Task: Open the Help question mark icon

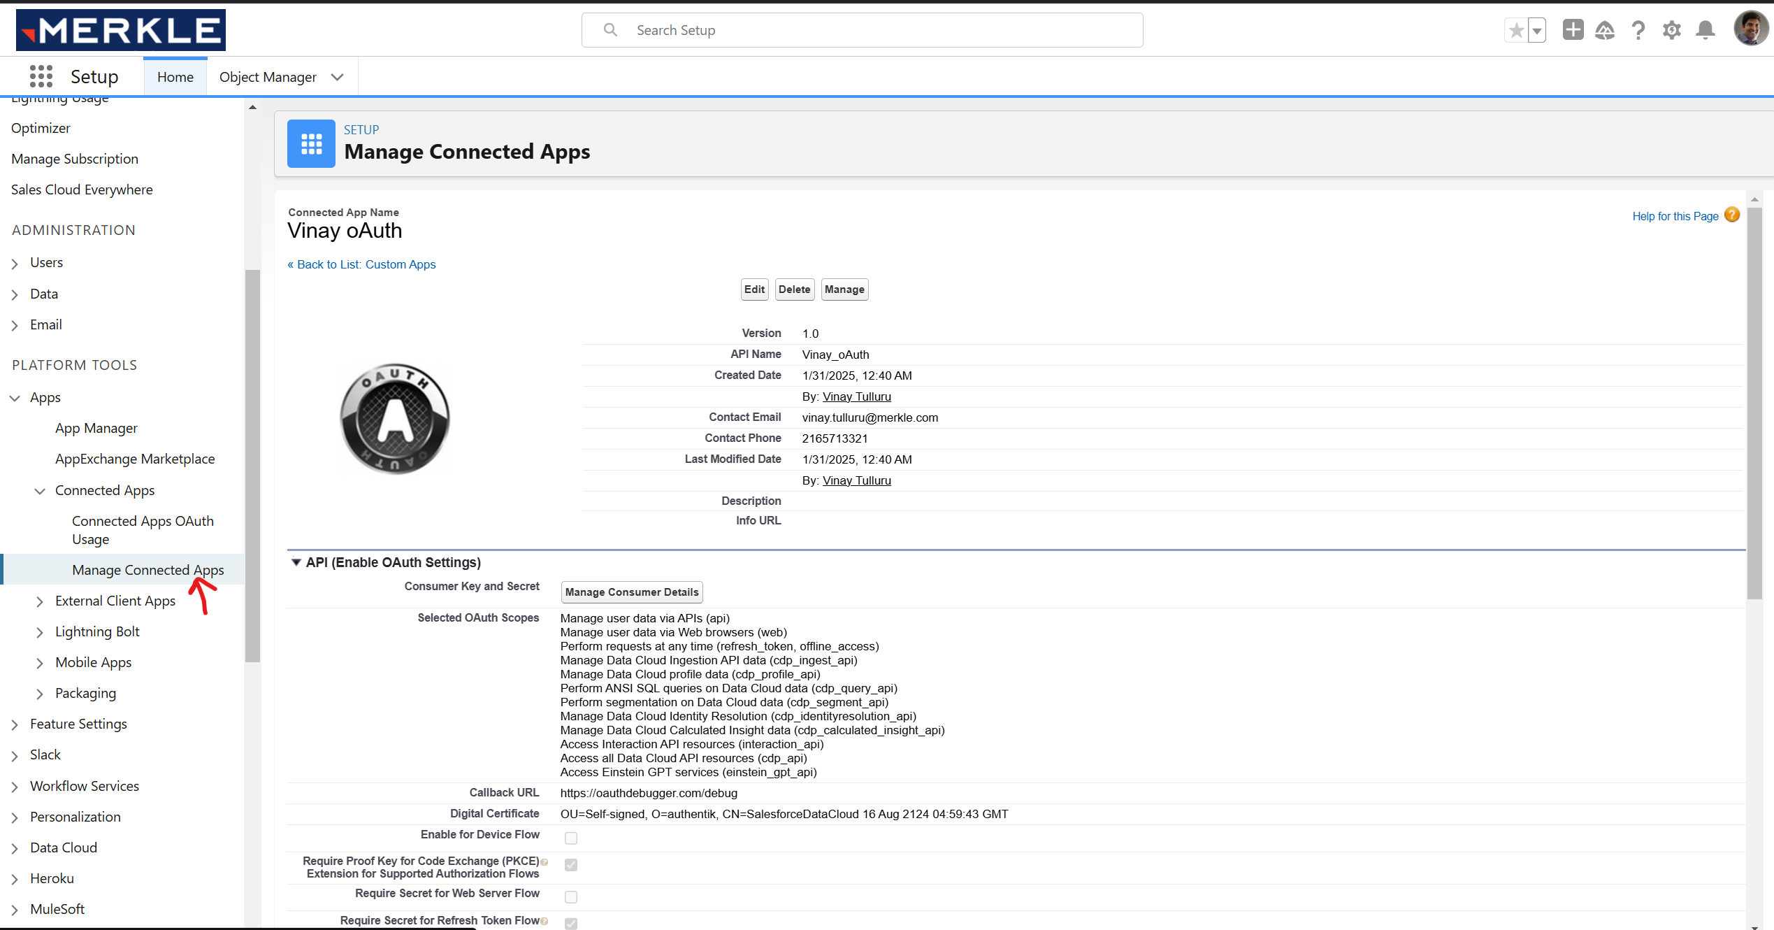Action: point(1638,30)
